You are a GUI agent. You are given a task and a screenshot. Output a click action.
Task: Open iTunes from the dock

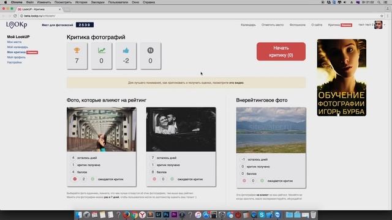[198, 215]
